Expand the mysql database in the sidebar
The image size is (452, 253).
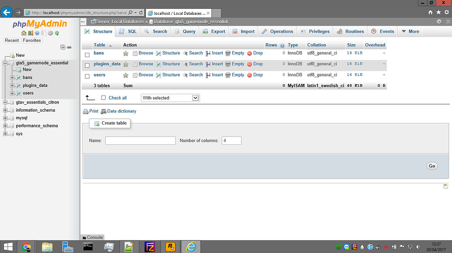click(6, 118)
